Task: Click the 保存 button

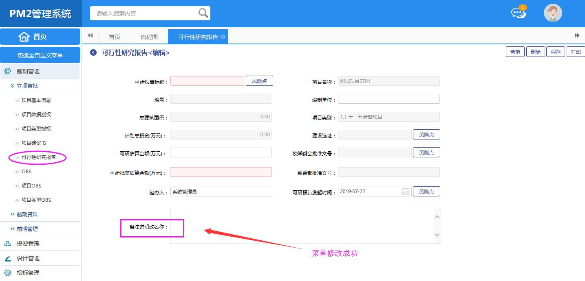Action: 556,52
